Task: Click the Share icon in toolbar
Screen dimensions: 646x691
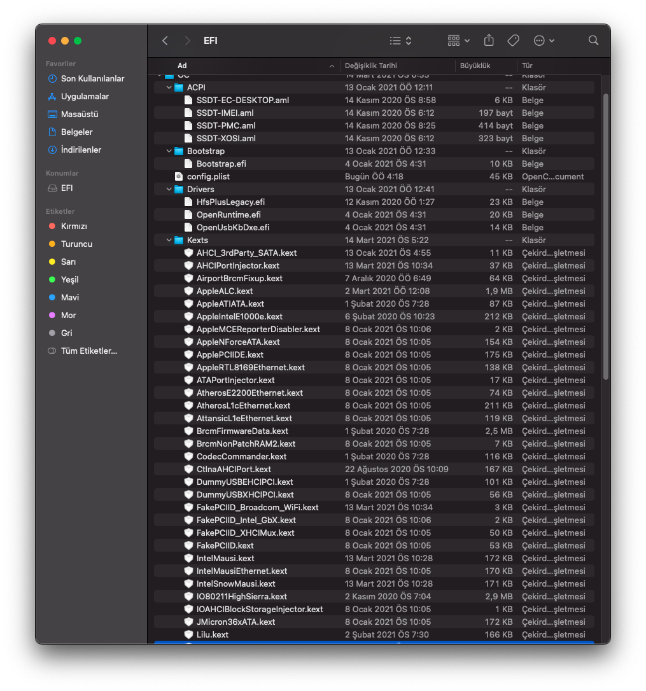Action: [x=489, y=41]
